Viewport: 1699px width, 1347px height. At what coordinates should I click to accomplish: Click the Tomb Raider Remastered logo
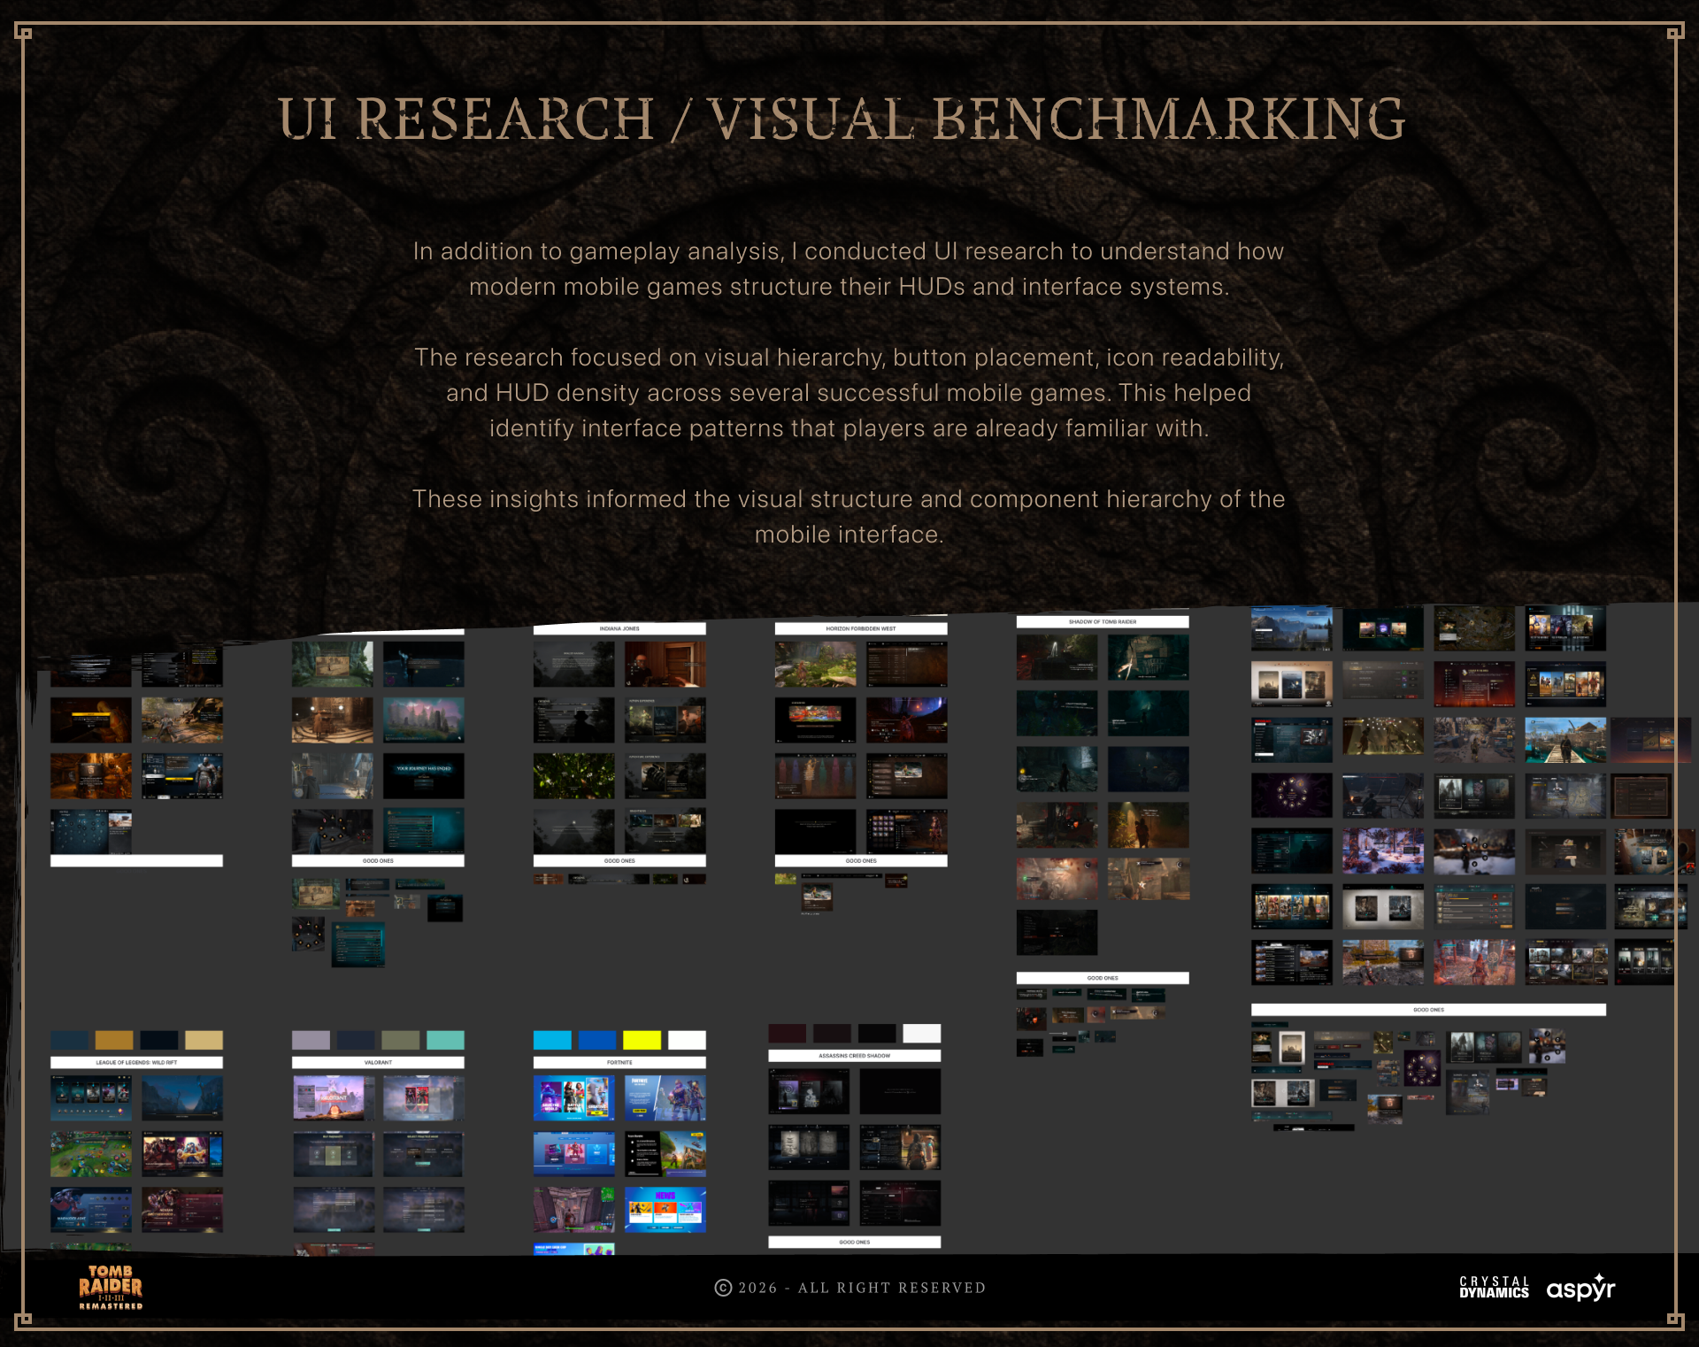pos(111,1287)
